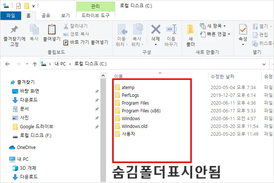Select Cut (잘라내기) scissors icon
The height and width of the screenshot is (183, 274).
click(x=66, y=26)
